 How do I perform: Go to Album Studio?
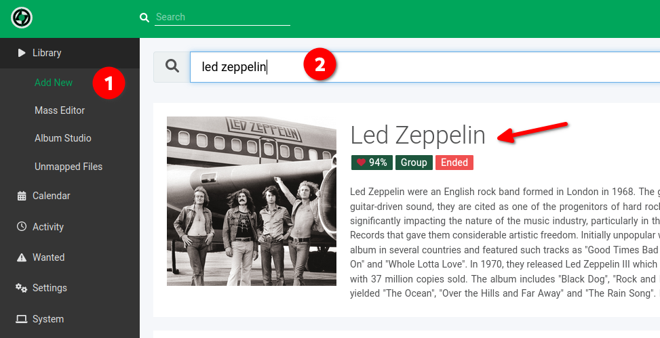(x=62, y=138)
